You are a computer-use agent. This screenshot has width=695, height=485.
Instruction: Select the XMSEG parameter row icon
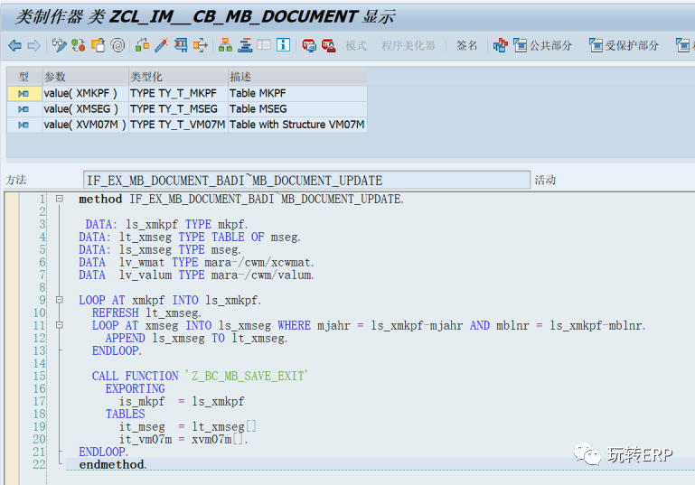point(23,109)
